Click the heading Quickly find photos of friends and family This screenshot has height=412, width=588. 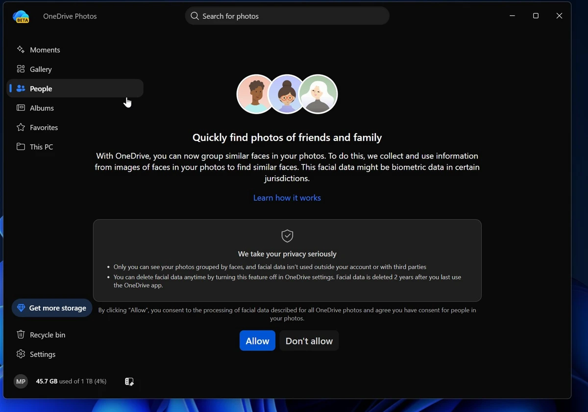pyautogui.click(x=287, y=137)
